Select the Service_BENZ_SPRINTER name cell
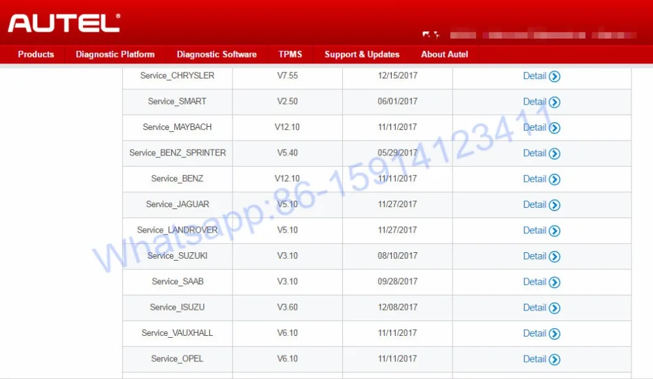 [x=178, y=153]
